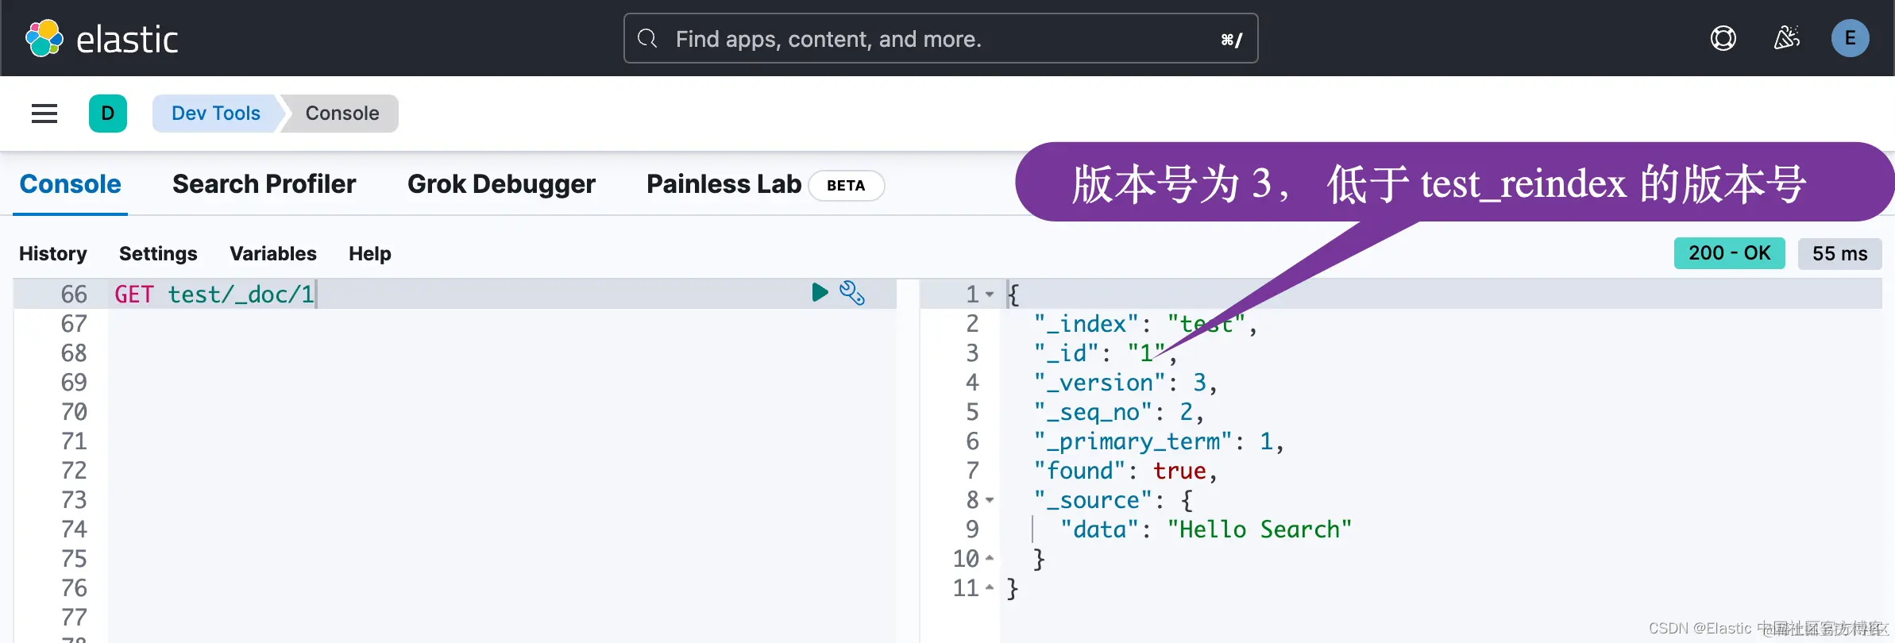Run request with green play icon
Screen dimensions: 1895x643
(x=820, y=293)
